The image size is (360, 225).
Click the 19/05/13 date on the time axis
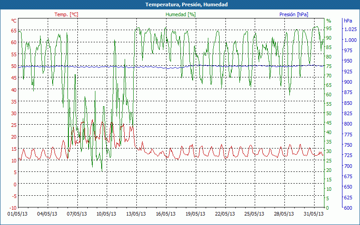pos(195,214)
